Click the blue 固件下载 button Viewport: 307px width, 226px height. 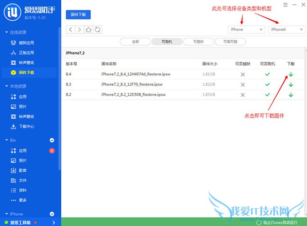pos(78,15)
